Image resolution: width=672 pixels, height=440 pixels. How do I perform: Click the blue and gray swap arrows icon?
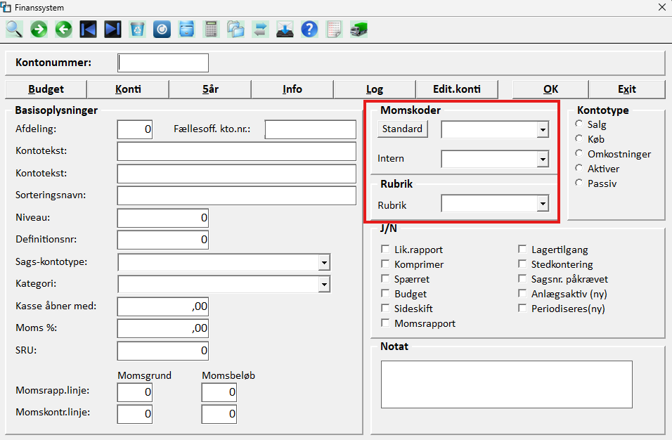tap(260, 30)
